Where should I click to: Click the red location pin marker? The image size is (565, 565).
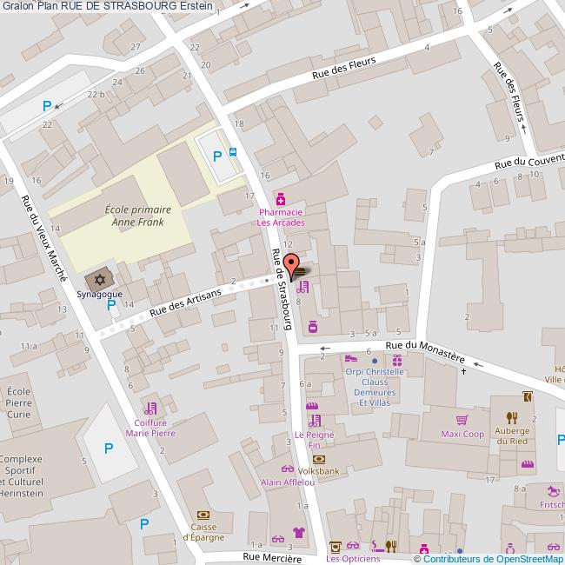292,264
